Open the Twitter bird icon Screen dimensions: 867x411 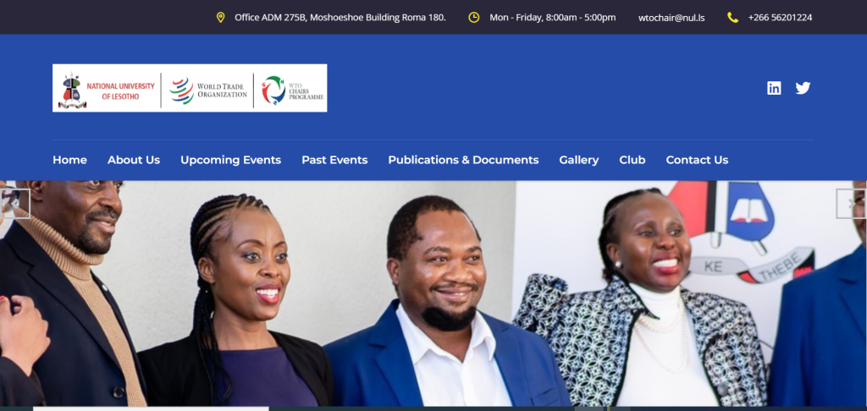[803, 88]
